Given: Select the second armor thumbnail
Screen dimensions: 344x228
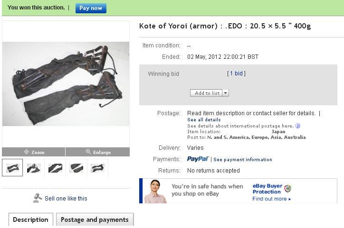Looking at the screenshot, I should (34, 168).
